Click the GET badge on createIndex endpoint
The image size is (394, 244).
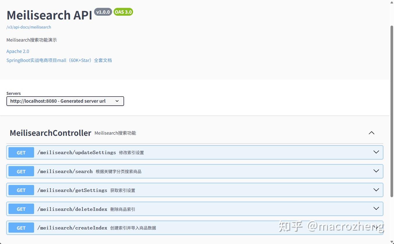(x=21, y=228)
